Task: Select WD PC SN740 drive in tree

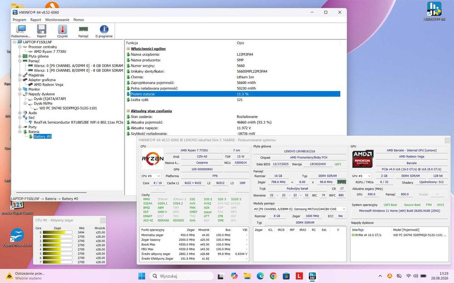Action: click(68, 108)
